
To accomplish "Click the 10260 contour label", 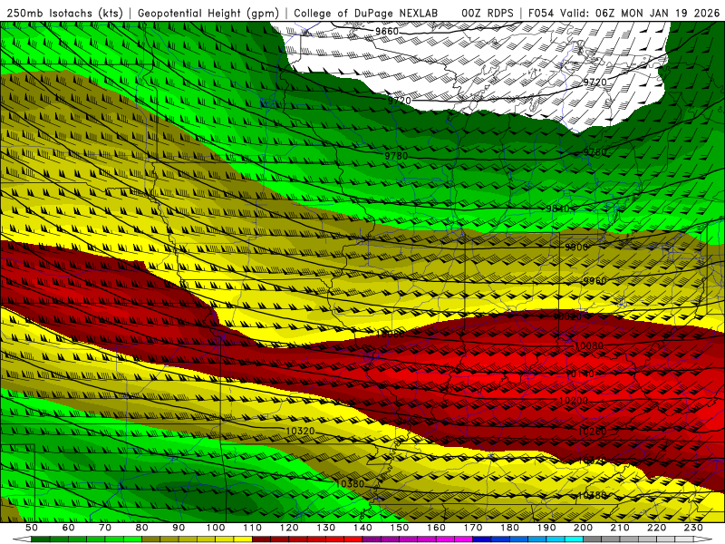I will click(592, 432).
